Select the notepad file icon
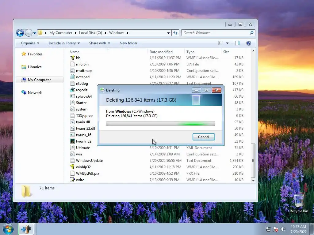The image size is (314, 235). tap(72, 77)
